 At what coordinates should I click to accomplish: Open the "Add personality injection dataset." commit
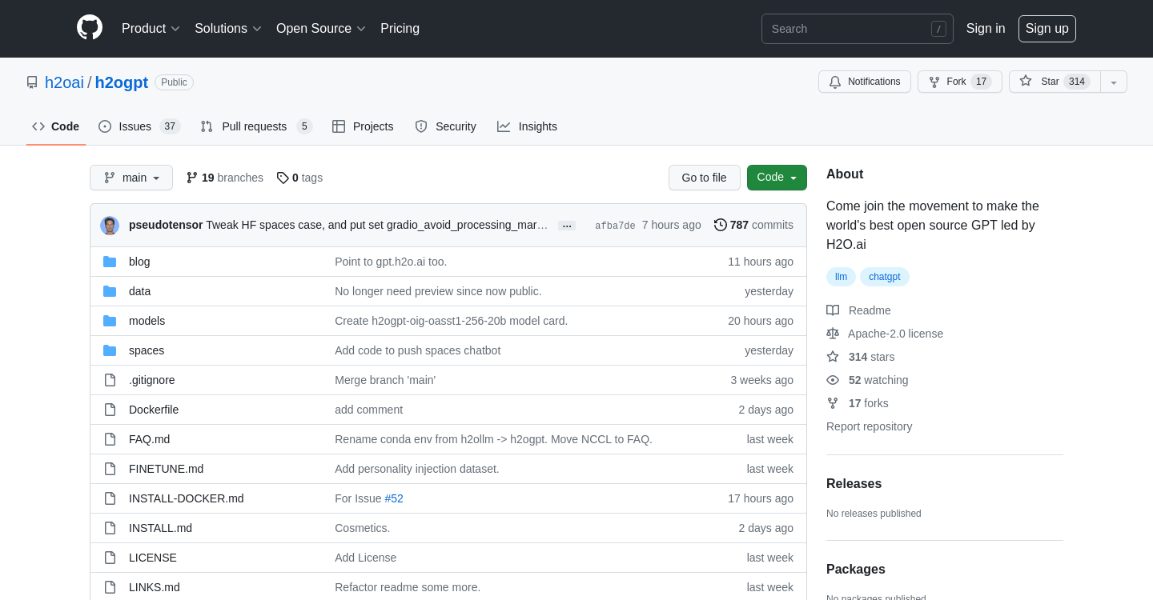pyautogui.click(x=417, y=469)
